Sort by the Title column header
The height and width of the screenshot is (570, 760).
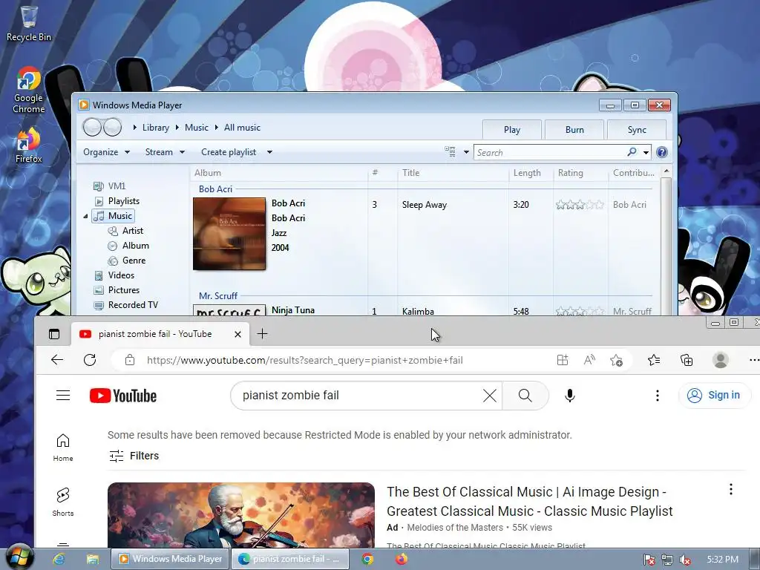tap(410, 172)
